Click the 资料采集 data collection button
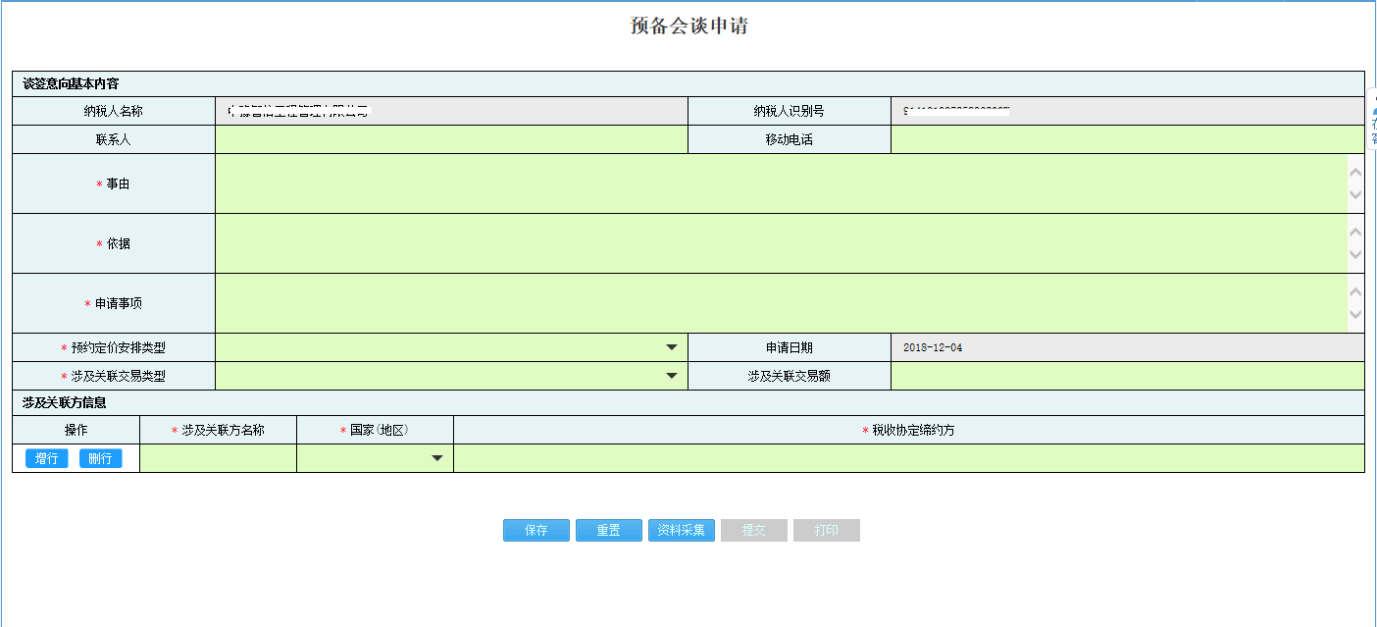1377x627 pixels. pos(681,530)
